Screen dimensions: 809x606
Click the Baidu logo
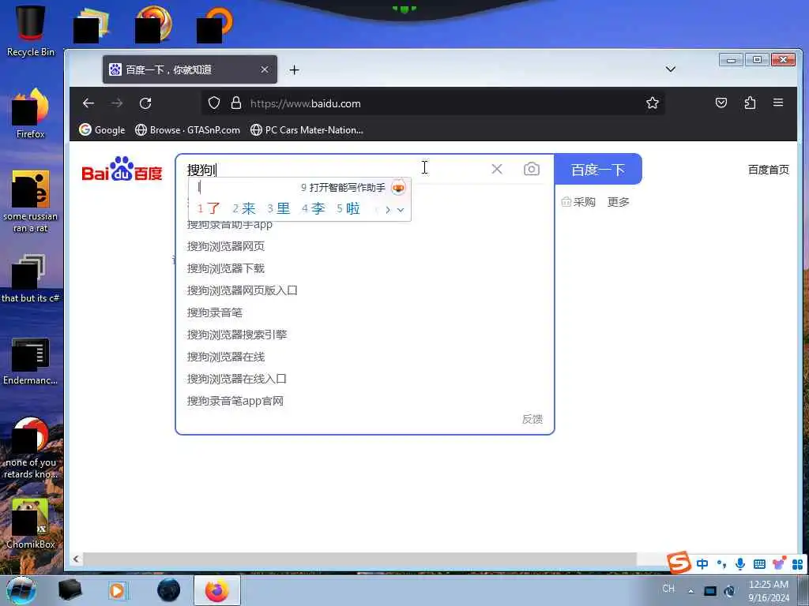(x=122, y=169)
